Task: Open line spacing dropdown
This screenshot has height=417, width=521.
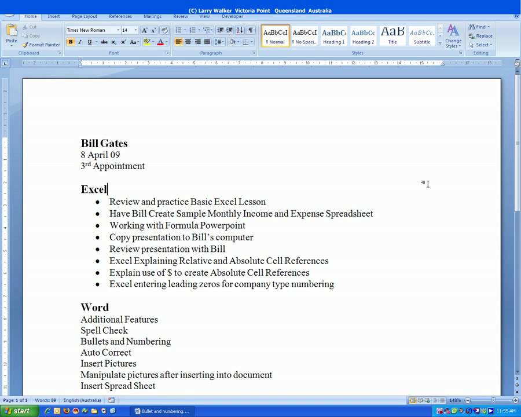Action: (219, 42)
